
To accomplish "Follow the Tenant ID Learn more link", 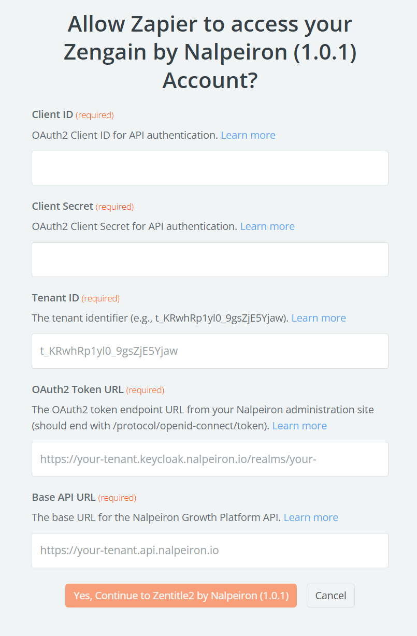I will tap(319, 318).
